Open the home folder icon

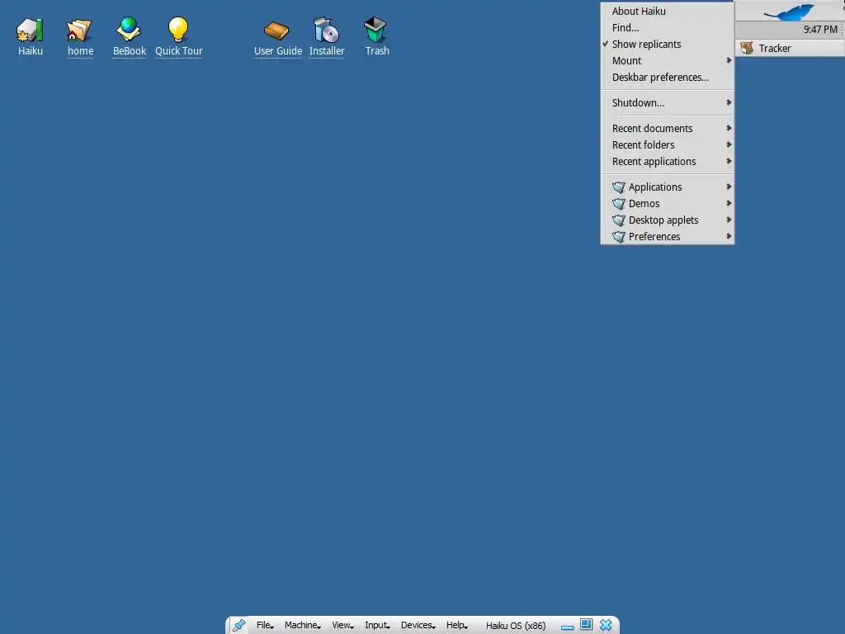[79, 30]
